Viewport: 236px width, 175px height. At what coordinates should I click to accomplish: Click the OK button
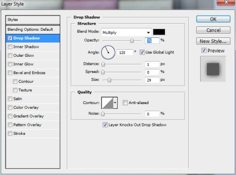pyautogui.click(x=213, y=19)
